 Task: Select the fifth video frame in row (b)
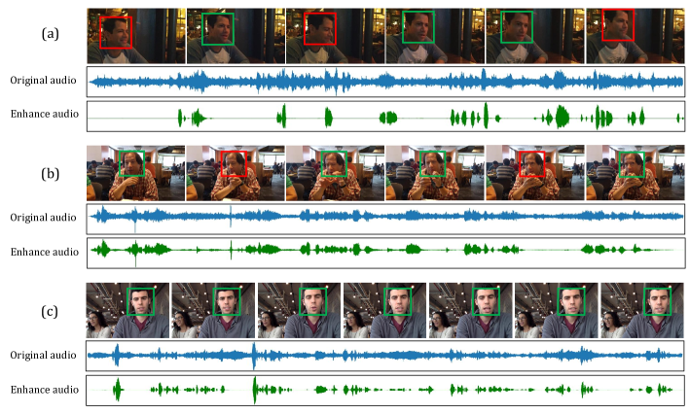[x=535, y=173]
